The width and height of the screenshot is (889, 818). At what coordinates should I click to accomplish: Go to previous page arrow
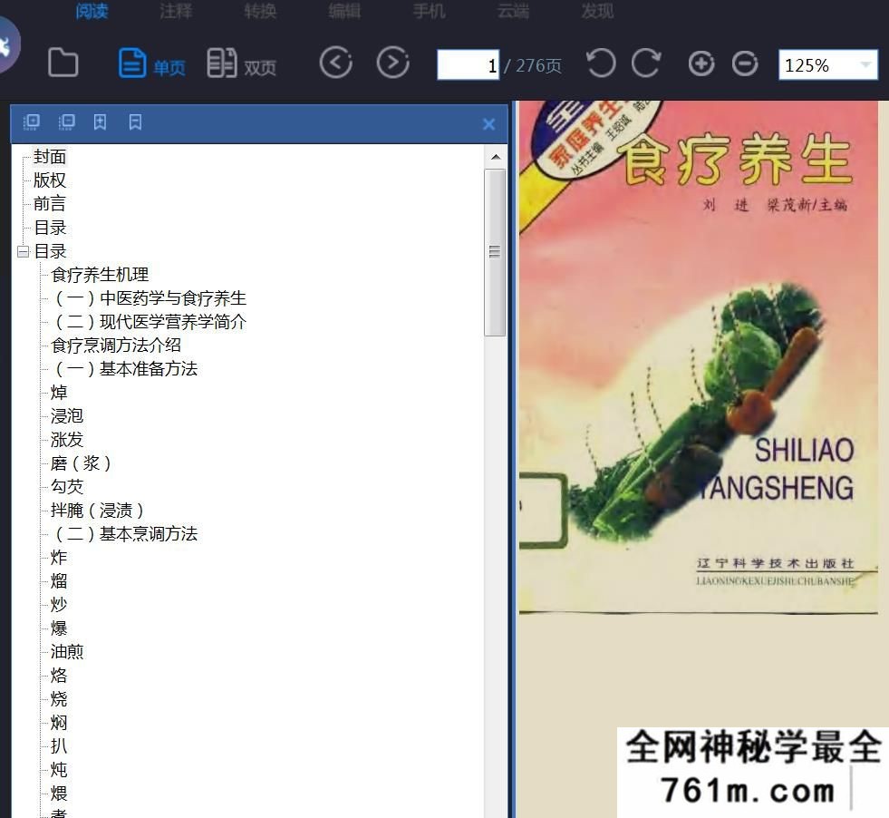coord(335,63)
